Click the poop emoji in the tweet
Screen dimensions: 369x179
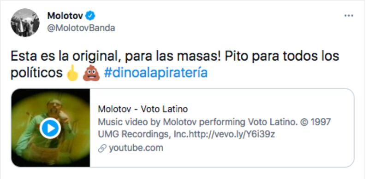tap(91, 73)
